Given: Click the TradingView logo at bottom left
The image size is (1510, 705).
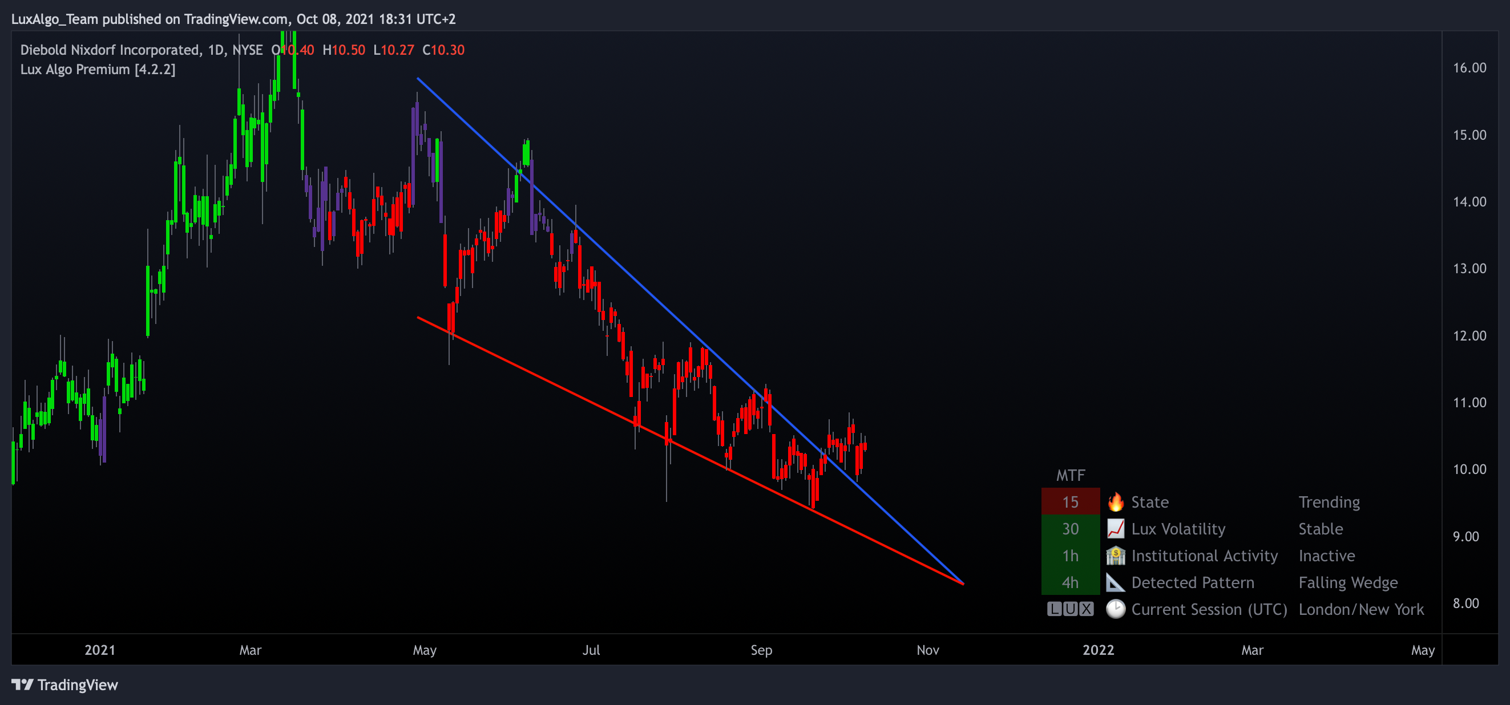Looking at the screenshot, I should (x=64, y=685).
